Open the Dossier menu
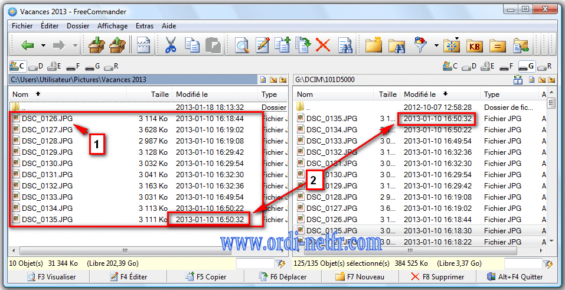This screenshot has width=565, height=290. [78, 26]
